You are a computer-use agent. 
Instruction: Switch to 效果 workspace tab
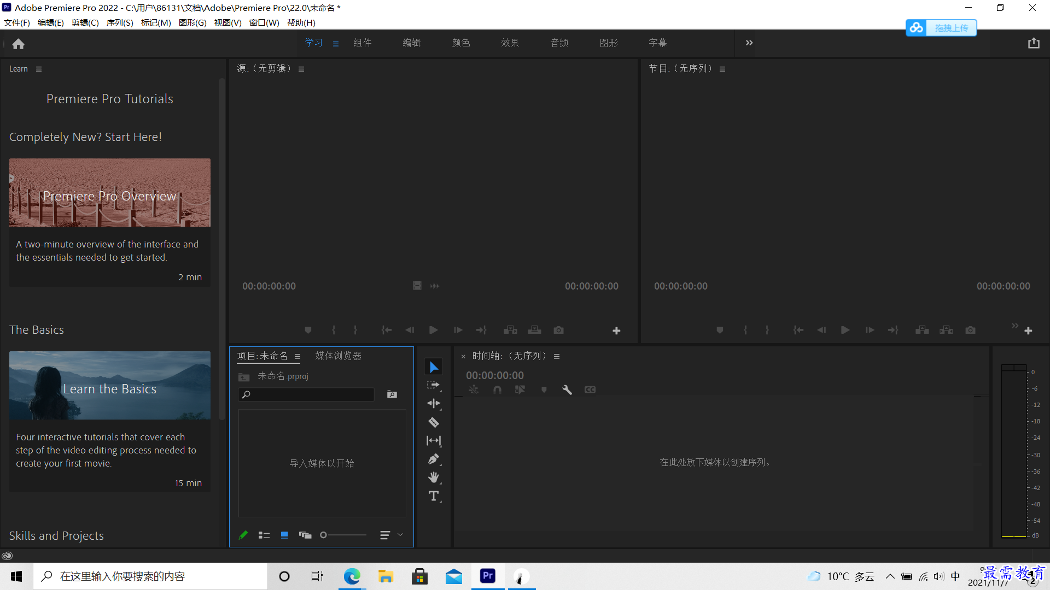pyautogui.click(x=510, y=43)
